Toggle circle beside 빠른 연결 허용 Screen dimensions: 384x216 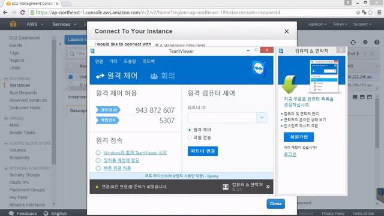pyautogui.click(x=98, y=168)
